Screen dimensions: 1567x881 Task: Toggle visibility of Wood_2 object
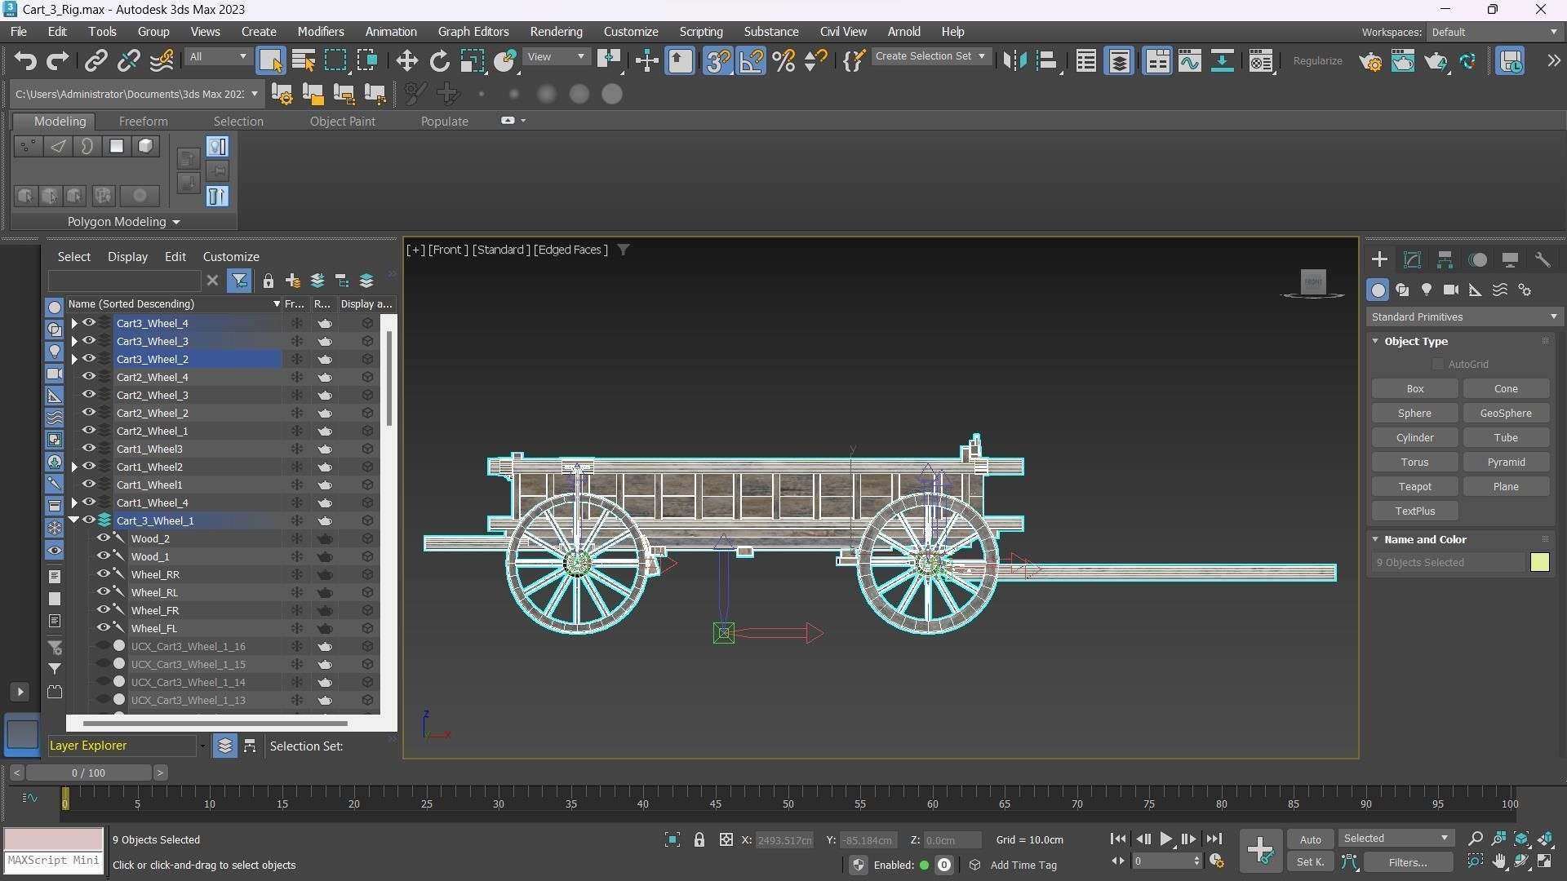[x=104, y=538]
